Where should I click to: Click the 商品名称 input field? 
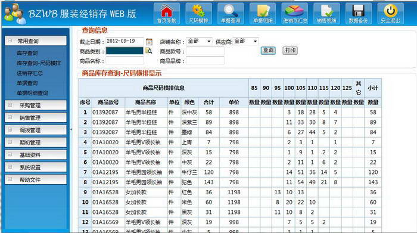(125, 61)
